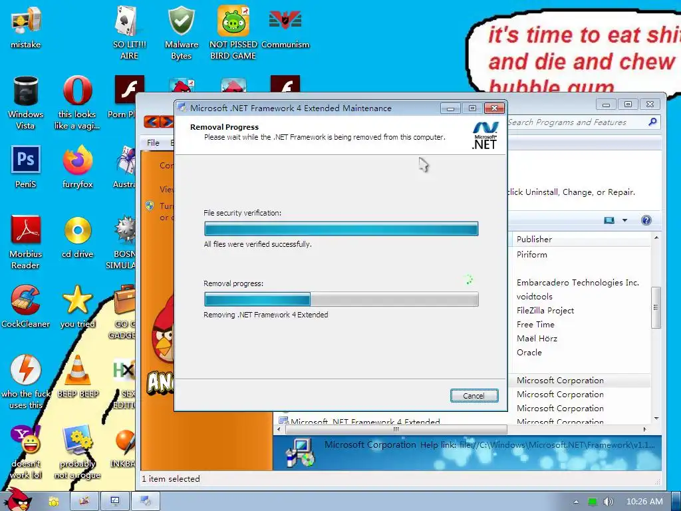Click the program icon in the details pane
The width and height of the screenshot is (681, 511).
(x=300, y=452)
